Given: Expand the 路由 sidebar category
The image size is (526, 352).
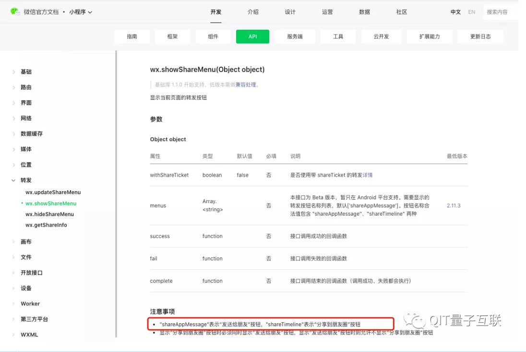Looking at the screenshot, I should [x=26, y=87].
